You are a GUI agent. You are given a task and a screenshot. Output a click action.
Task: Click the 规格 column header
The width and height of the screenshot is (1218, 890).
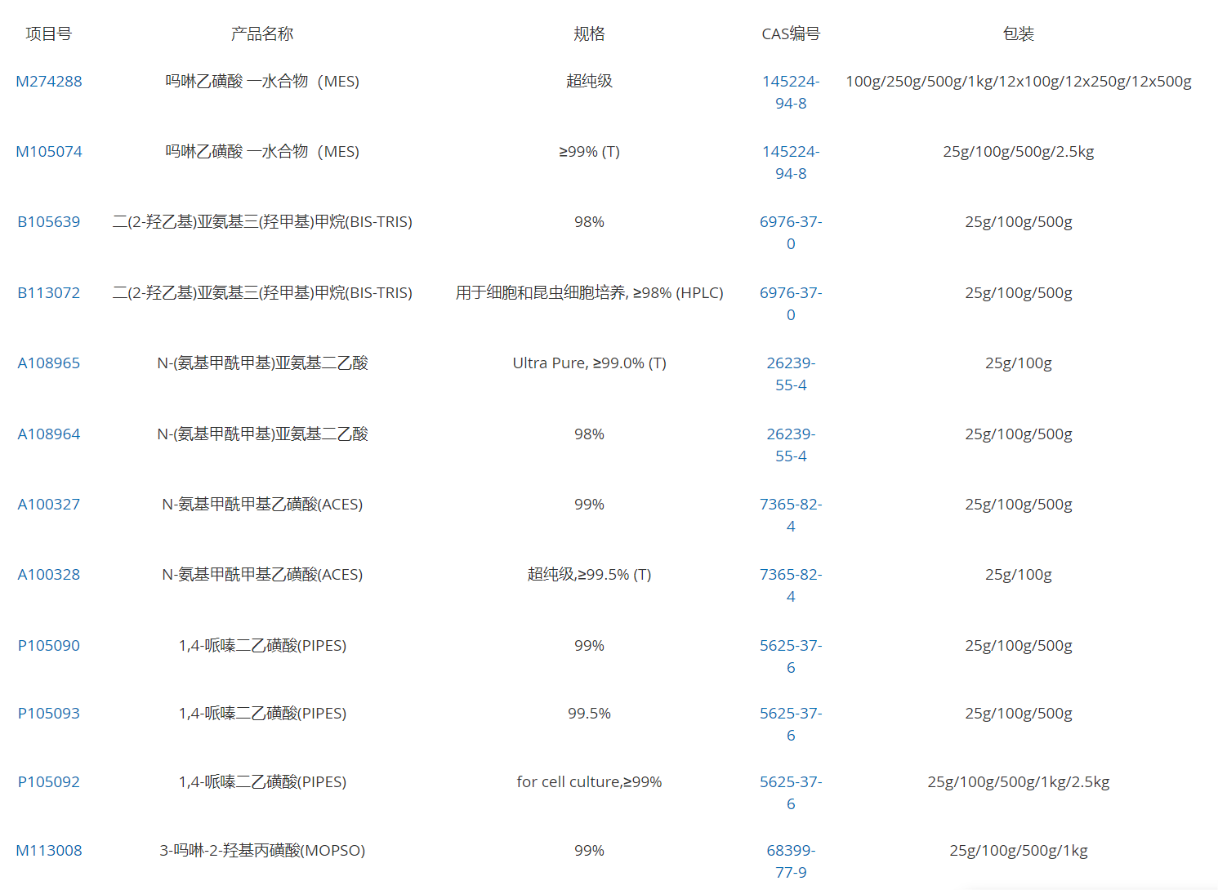589,34
